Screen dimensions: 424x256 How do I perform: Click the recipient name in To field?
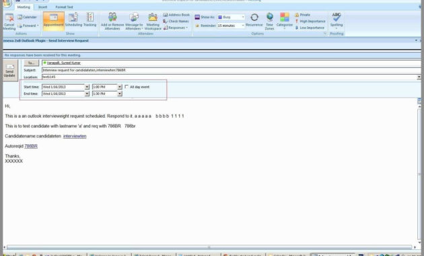[64, 63]
